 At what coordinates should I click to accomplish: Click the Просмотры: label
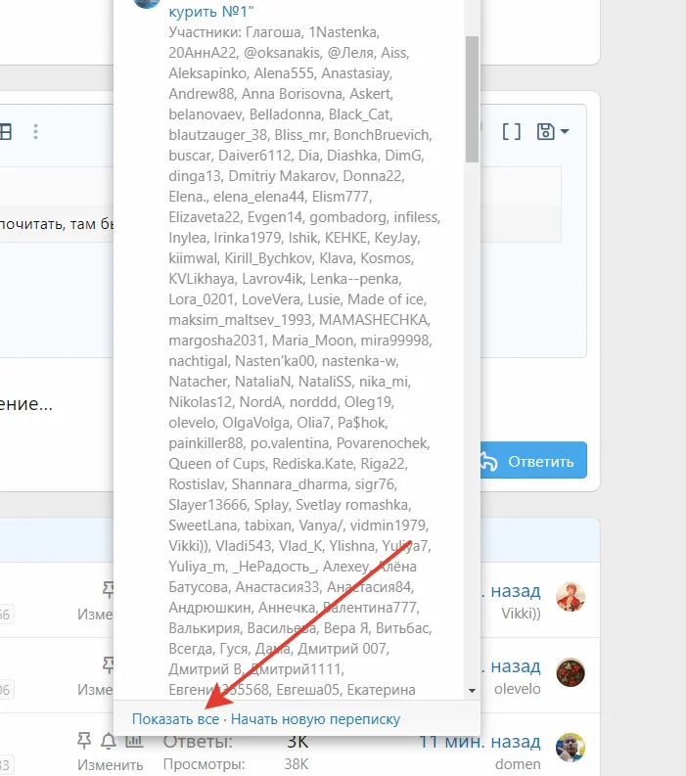[204, 764]
